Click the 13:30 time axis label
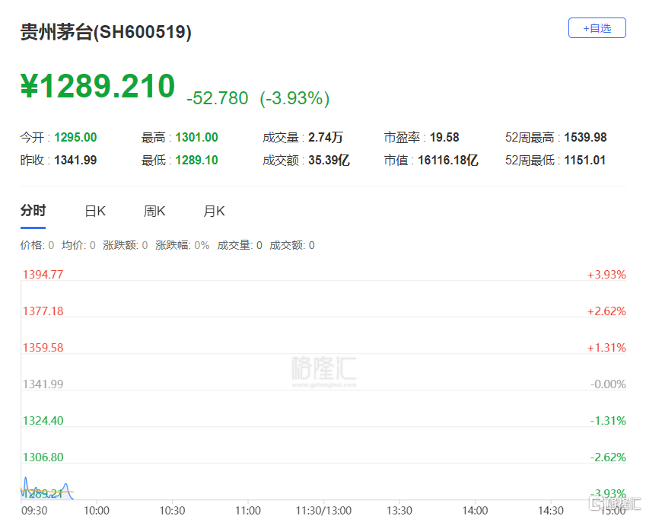Image resolution: width=646 pixels, height=516 pixels. [399, 511]
